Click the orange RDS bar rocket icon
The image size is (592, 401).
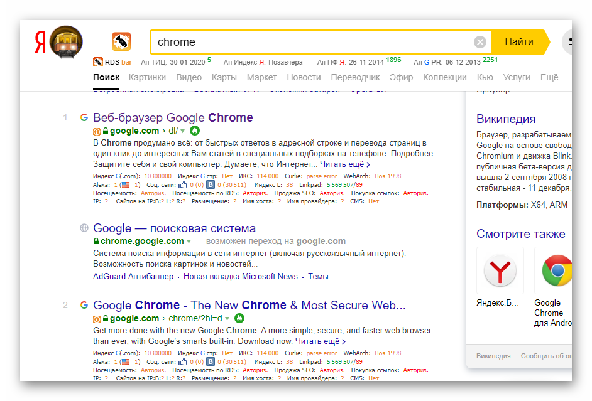pos(121,41)
